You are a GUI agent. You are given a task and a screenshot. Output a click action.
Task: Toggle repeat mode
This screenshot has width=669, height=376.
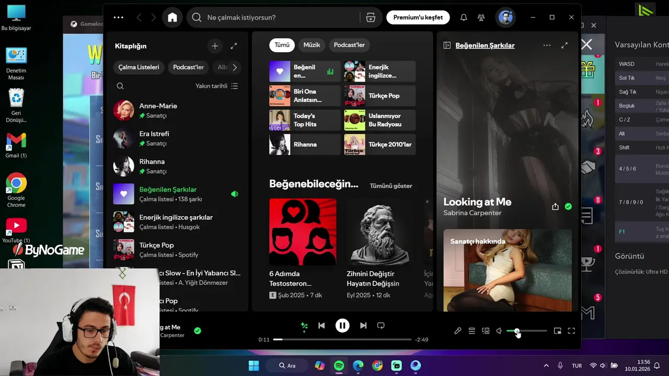click(x=381, y=325)
